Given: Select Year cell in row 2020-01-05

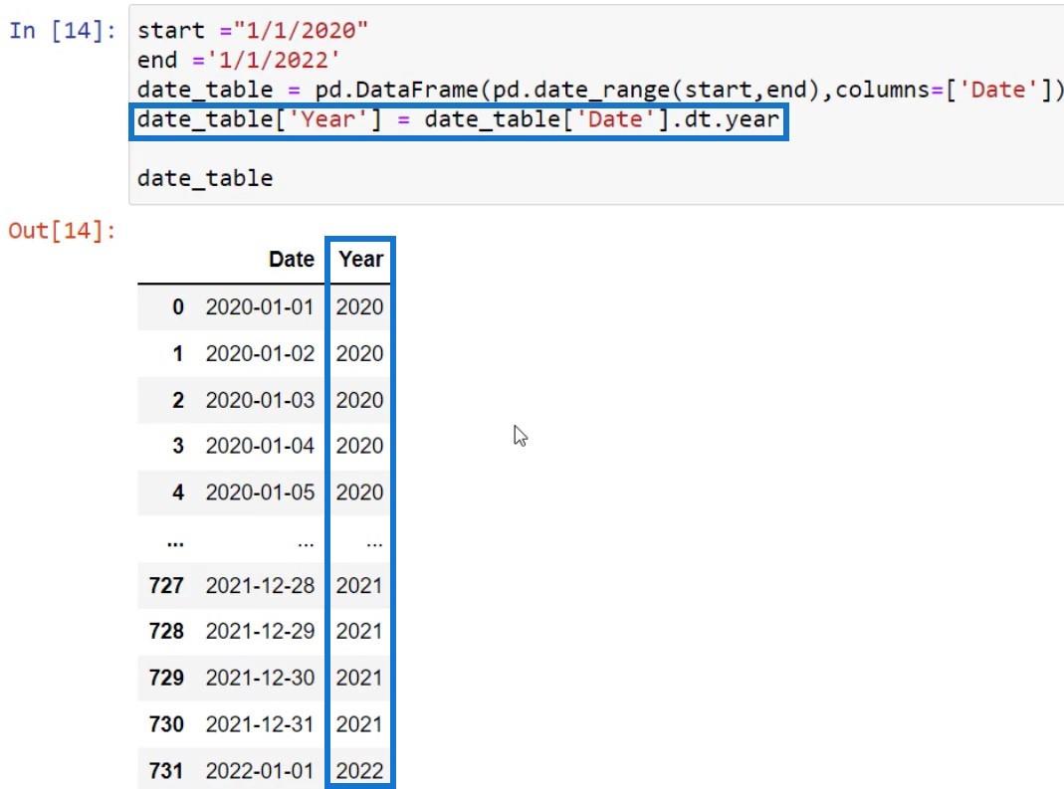Looking at the screenshot, I should click(x=359, y=492).
